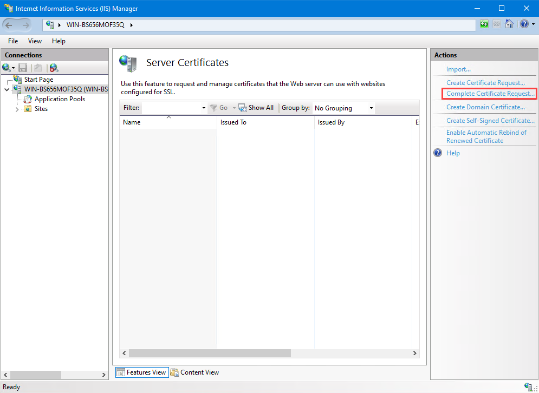Screen dimensions: 539x393
Task: Go to Home via the house icon
Action: click(x=509, y=24)
